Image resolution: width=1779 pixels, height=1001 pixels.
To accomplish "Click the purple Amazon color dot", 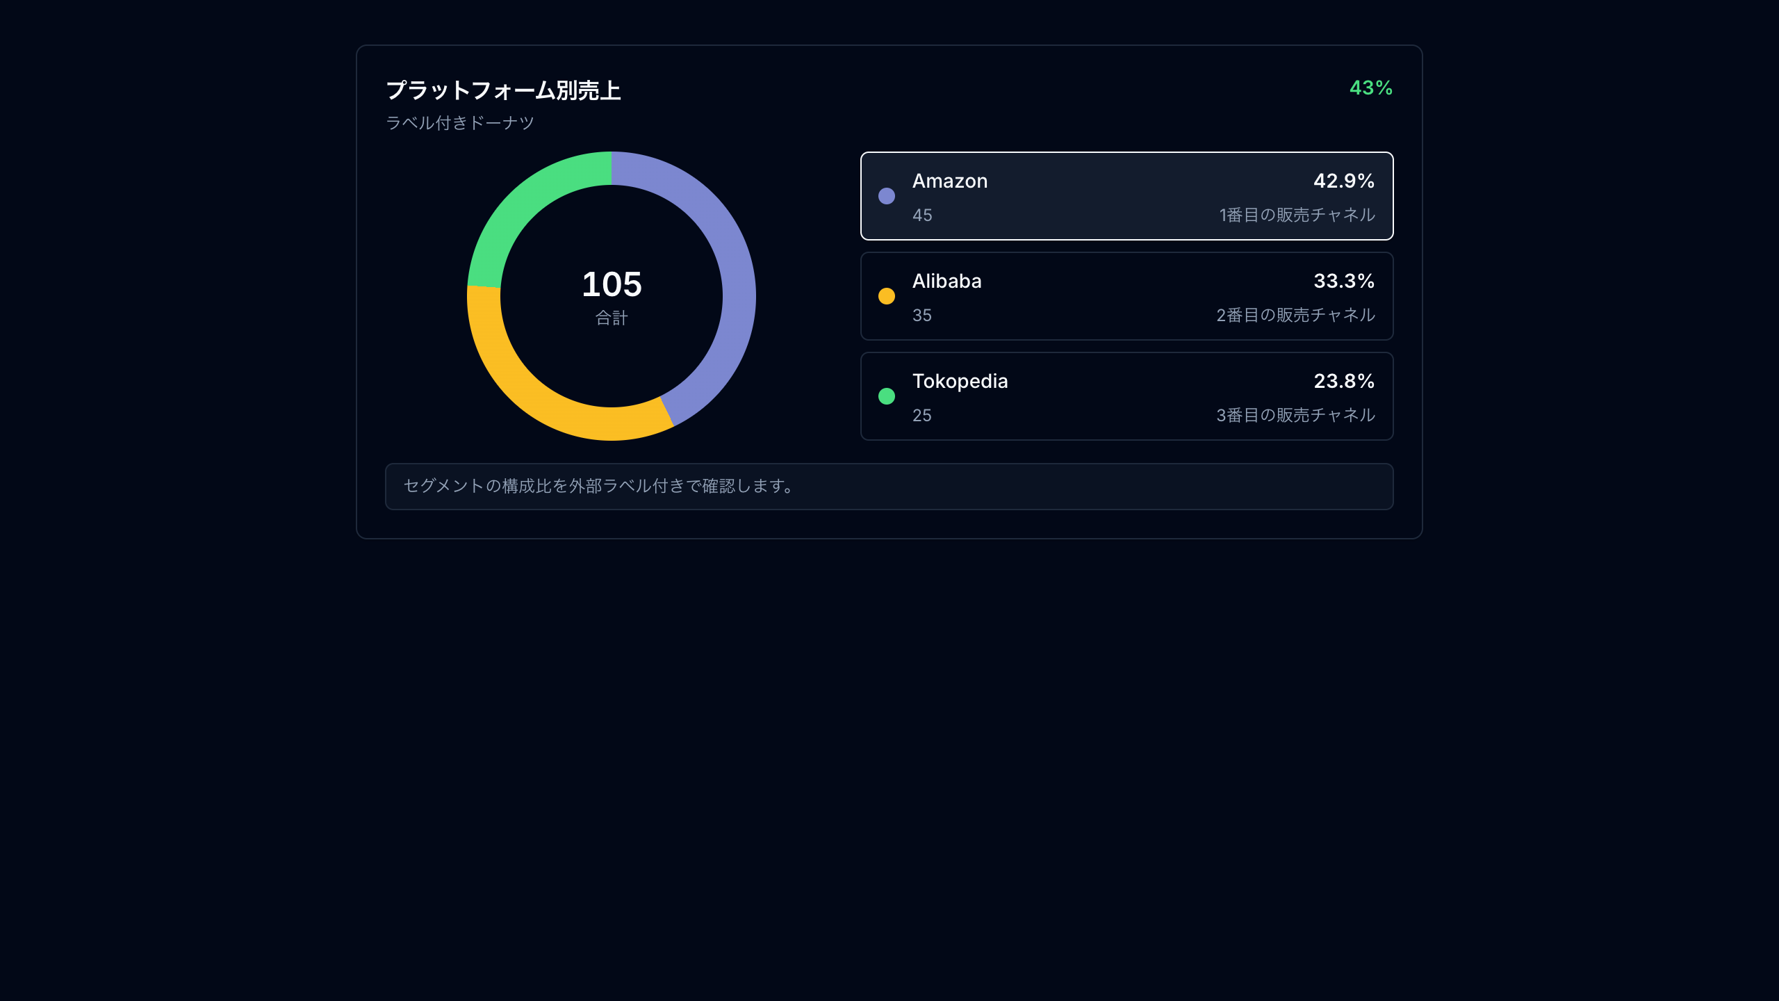I will pos(887,196).
